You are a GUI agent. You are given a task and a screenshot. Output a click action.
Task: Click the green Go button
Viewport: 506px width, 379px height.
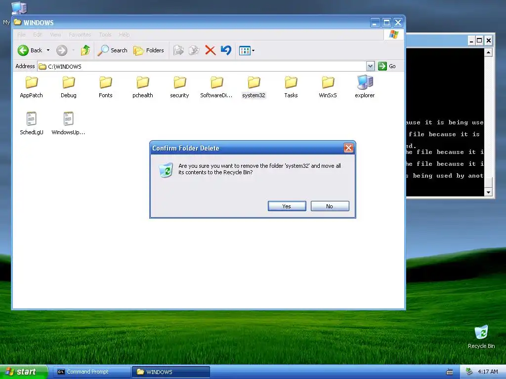[386, 66]
